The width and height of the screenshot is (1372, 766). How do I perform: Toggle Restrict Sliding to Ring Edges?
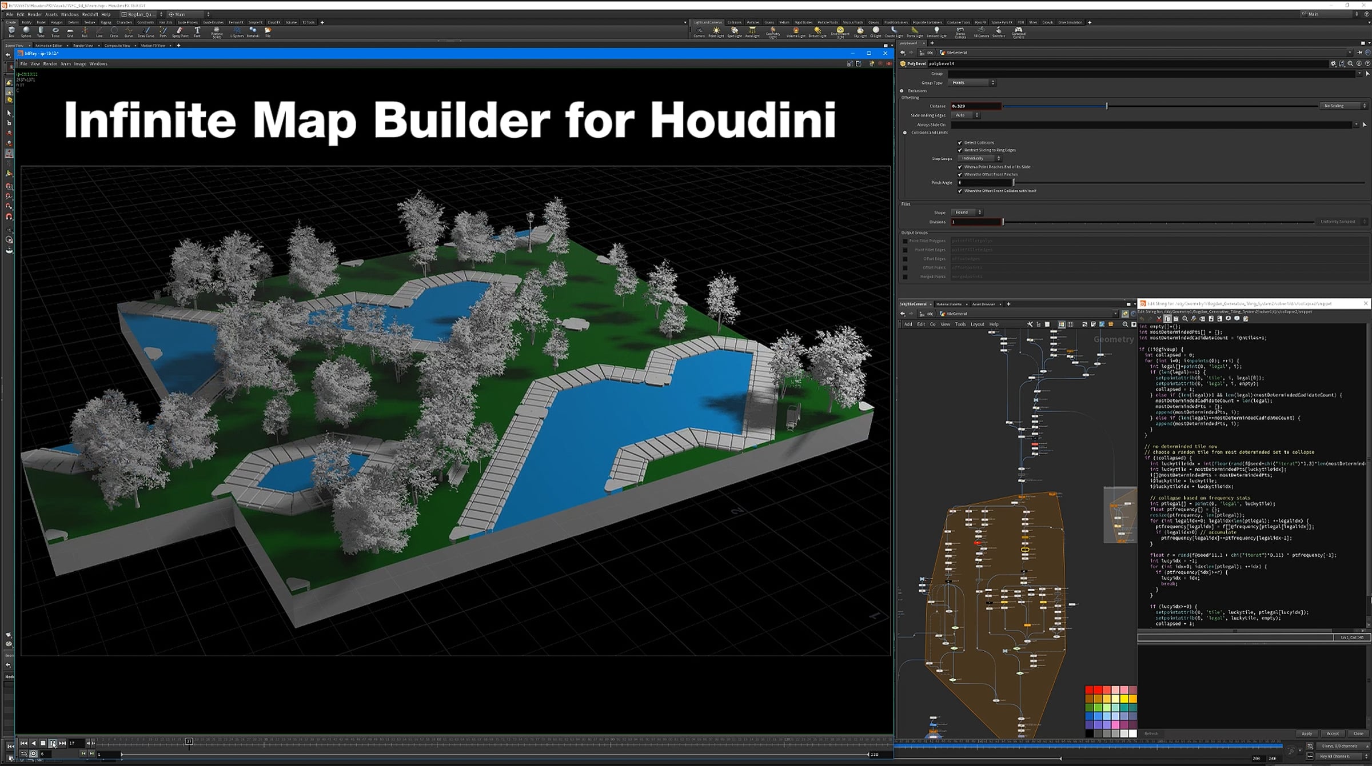click(x=960, y=150)
